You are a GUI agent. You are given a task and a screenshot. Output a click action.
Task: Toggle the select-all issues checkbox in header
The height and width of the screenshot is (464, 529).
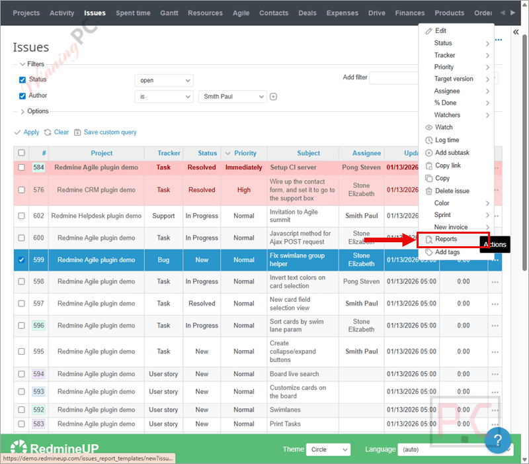tap(21, 153)
